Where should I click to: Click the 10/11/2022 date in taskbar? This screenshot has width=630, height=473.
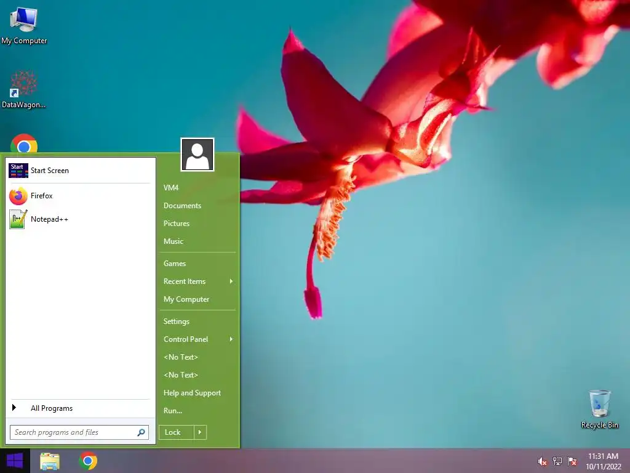603,467
